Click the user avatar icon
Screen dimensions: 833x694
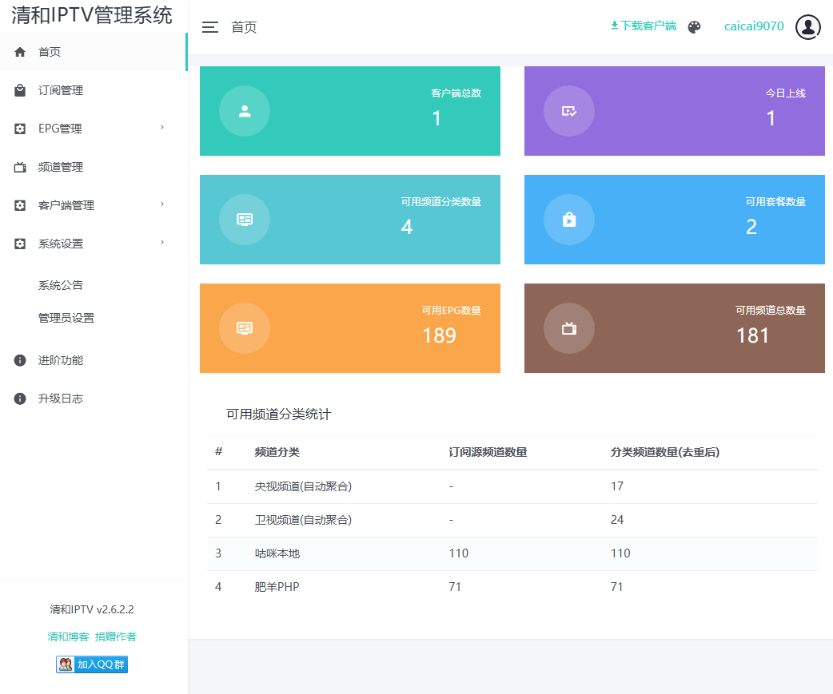(x=808, y=27)
